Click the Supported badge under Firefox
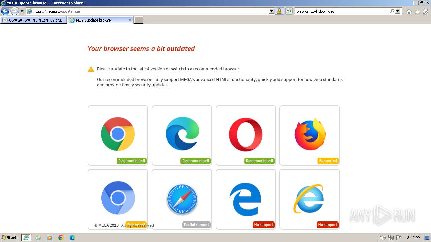The image size is (431, 242). pyautogui.click(x=328, y=161)
